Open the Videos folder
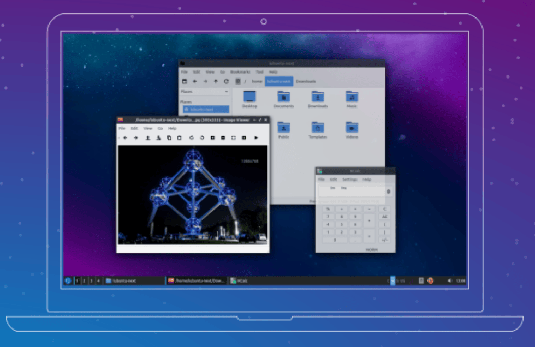This screenshot has width=535, height=347. (x=352, y=128)
